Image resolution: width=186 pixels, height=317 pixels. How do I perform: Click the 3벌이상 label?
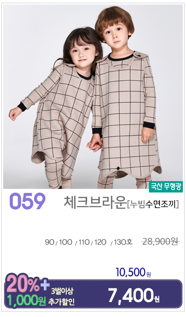tap(62, 291)
